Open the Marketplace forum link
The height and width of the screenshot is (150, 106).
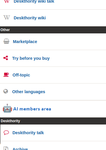coord(25,42)
